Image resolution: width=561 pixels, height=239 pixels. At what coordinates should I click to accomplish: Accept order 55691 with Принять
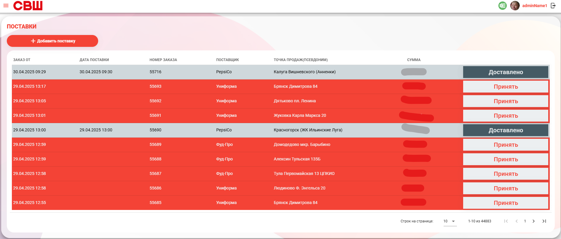pyautogui.click(x=506, y=116)
